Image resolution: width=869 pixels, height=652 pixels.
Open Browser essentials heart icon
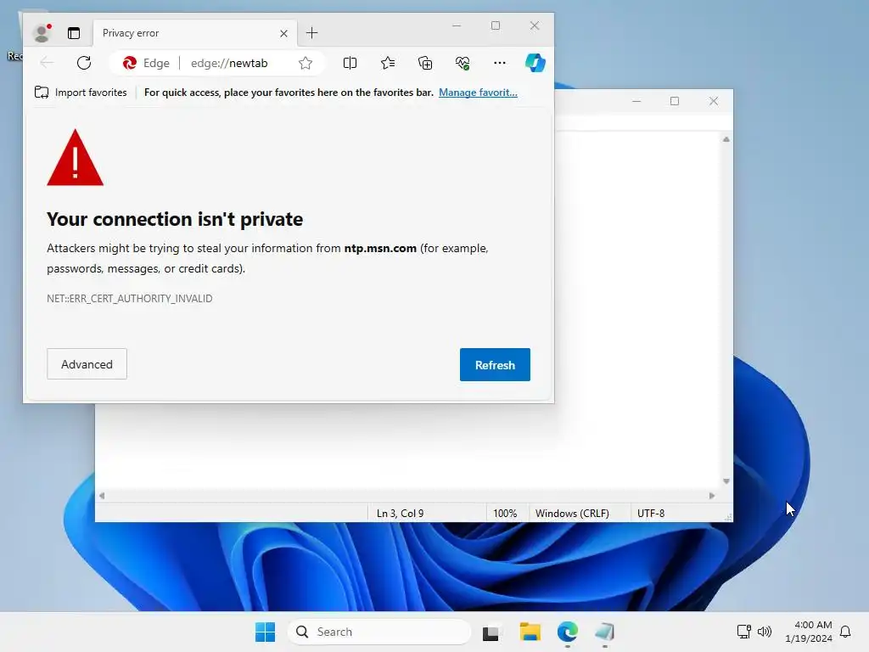point(463,63)
